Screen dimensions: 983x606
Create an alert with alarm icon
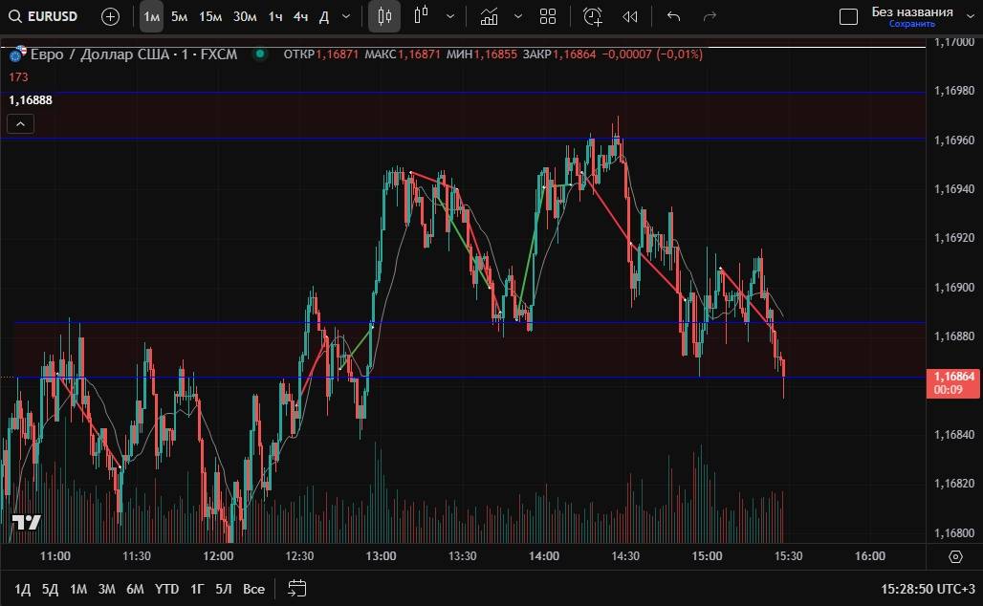(593, 16)
